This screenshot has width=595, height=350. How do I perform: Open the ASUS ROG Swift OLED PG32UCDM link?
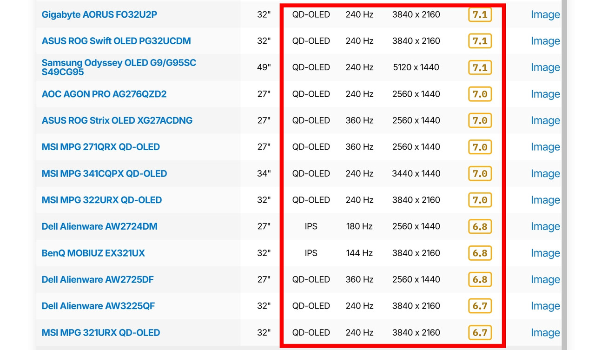pos(116,41)
